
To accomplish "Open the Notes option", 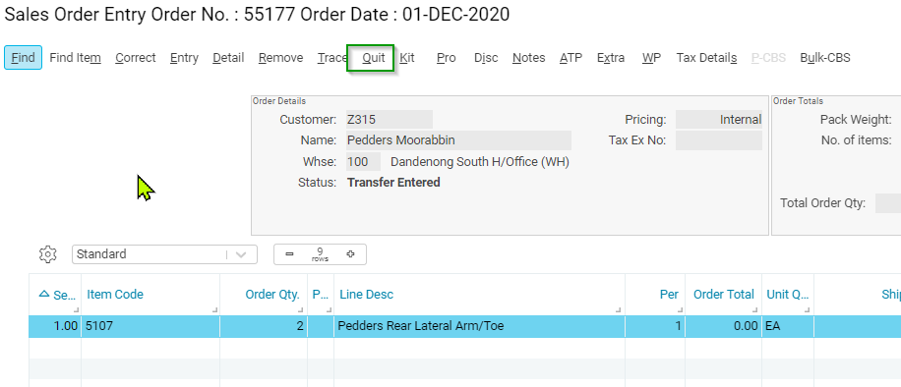I will [x=528, y=57].
